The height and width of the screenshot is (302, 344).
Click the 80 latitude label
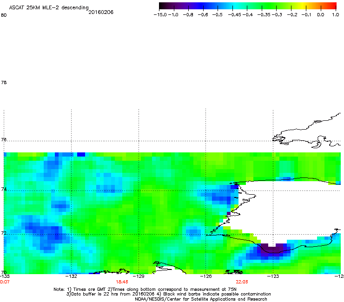pos(4,15)
